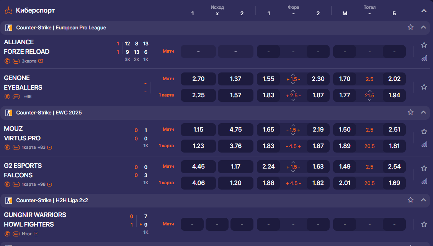Collapse the Киберспорт section chevron
Viewport: 433px width, 246px height.
[423, 11]
